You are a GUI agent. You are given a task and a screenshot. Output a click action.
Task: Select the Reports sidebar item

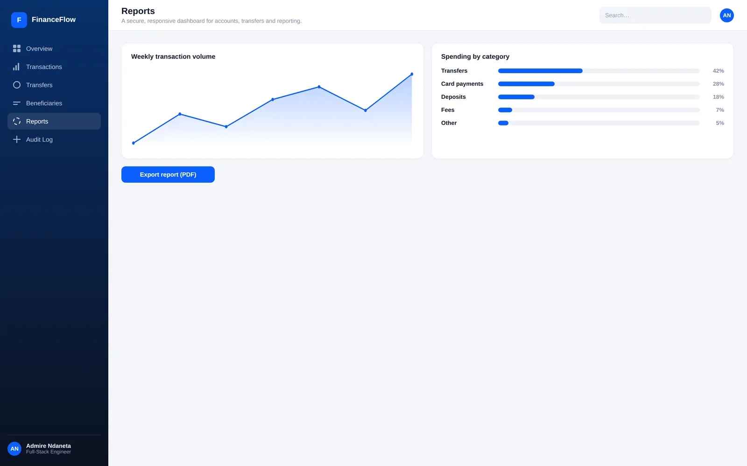click(x=54, y=121)
